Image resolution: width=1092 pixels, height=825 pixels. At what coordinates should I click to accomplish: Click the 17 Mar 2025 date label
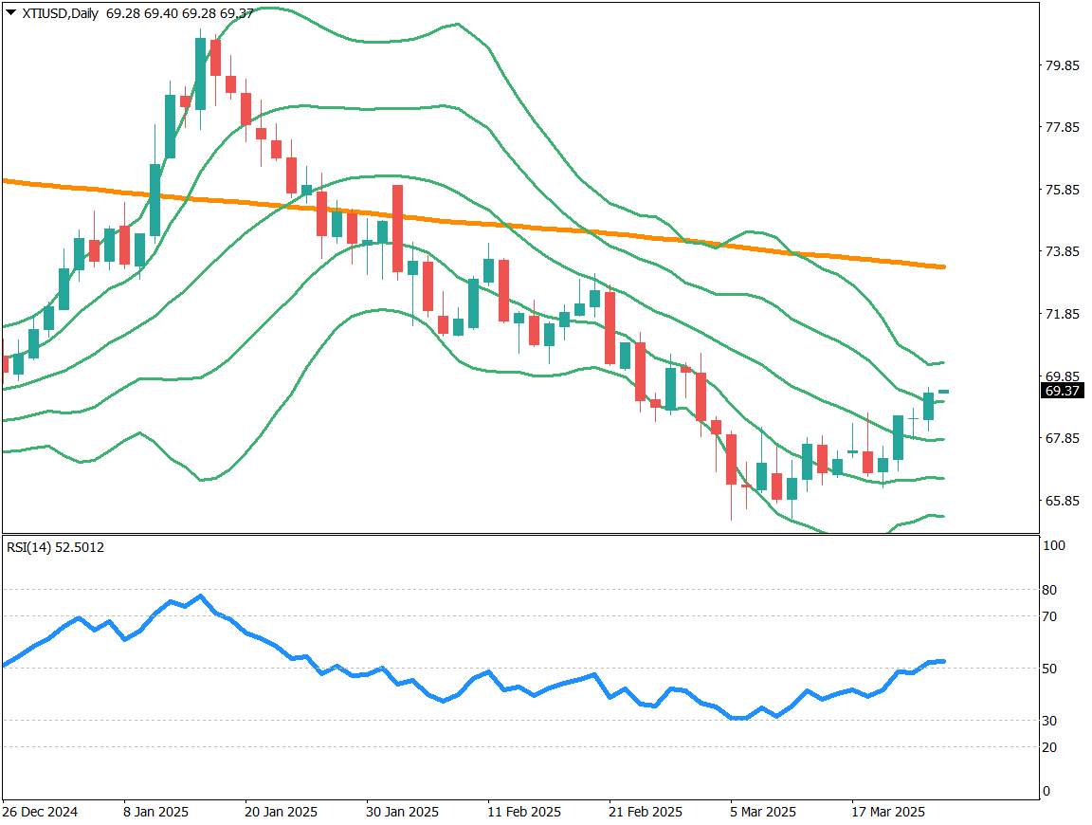click(887, 813)
